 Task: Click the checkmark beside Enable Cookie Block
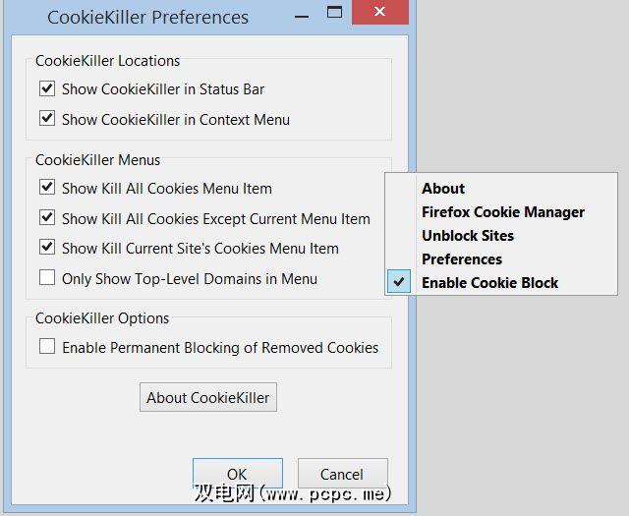point(399,283)
